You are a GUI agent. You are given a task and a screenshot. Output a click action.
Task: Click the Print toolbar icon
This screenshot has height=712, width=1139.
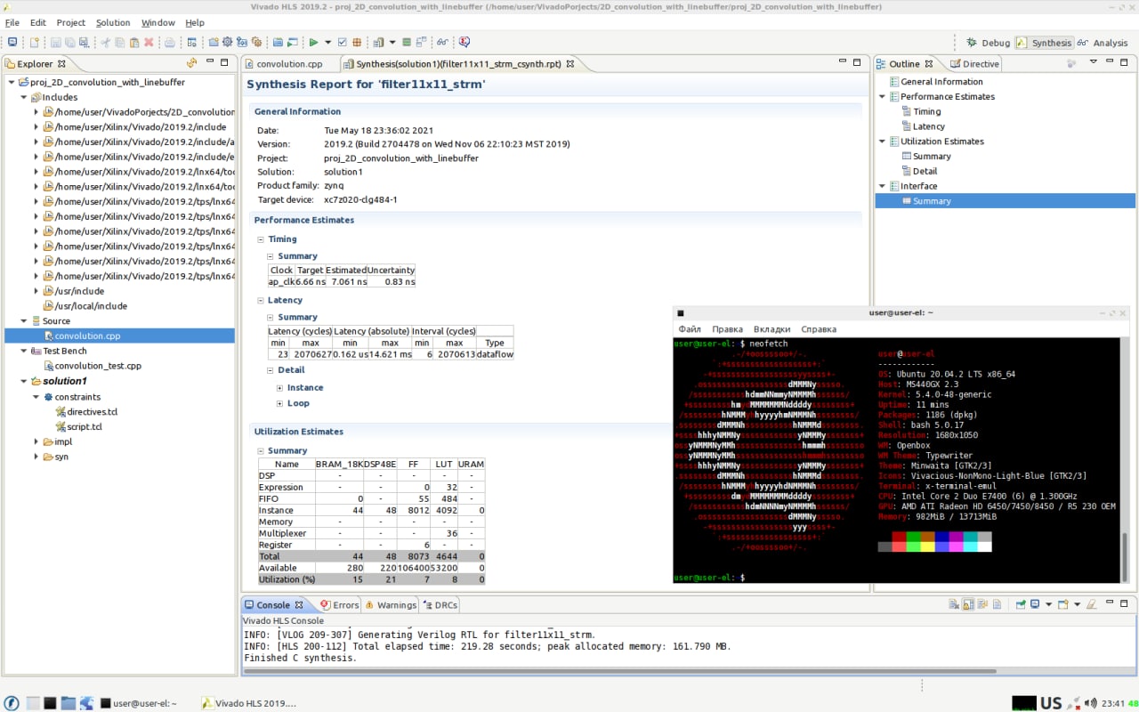pyautogui.click(x=170, y=42)
